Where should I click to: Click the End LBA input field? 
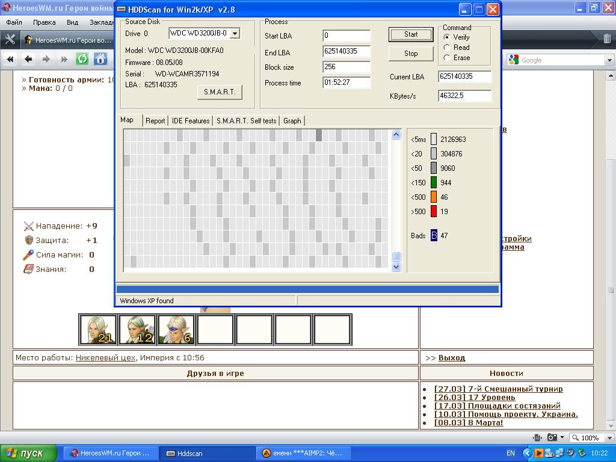coord(346,52)
